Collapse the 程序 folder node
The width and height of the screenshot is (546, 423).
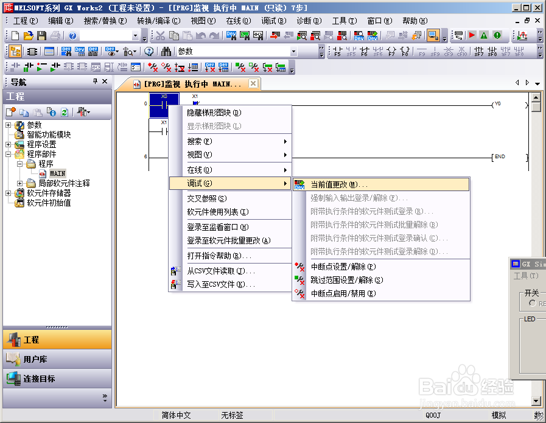coord(20,164)
